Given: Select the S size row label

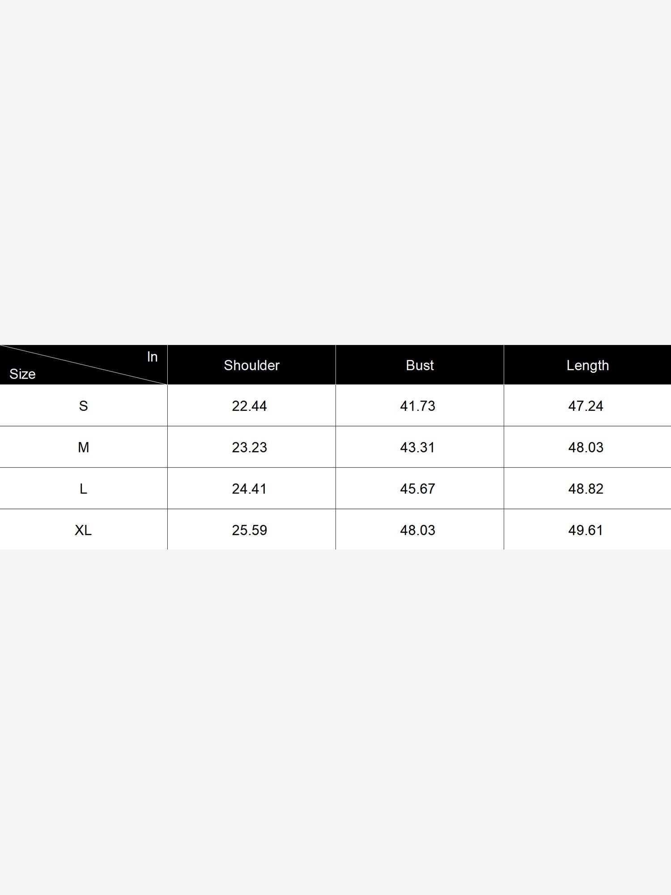Looking at the screenshot, I should click(x=83, y=406).
